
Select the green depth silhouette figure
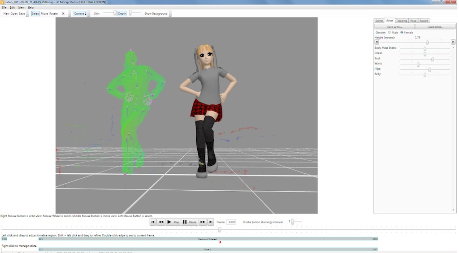click(135, 112)
